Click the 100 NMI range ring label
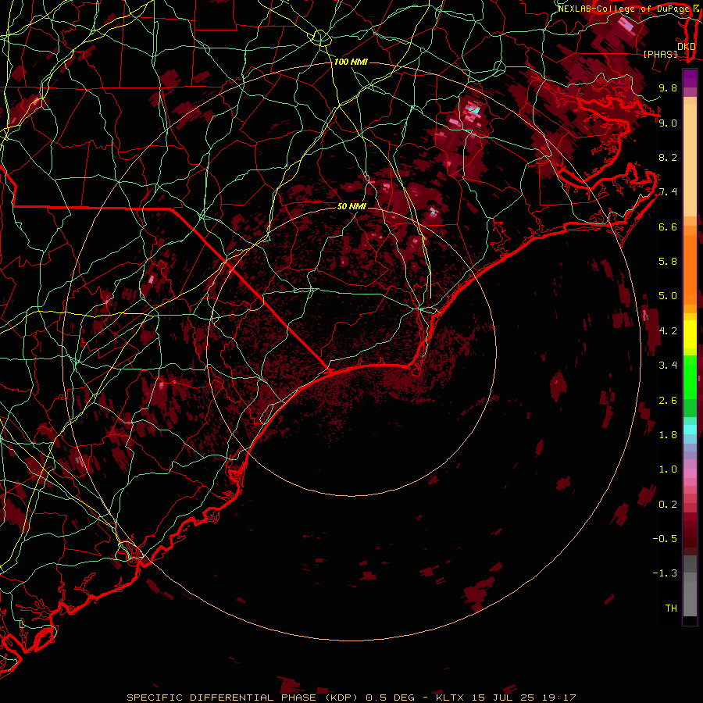The image size is (703, 703). [x=351, y=62]
